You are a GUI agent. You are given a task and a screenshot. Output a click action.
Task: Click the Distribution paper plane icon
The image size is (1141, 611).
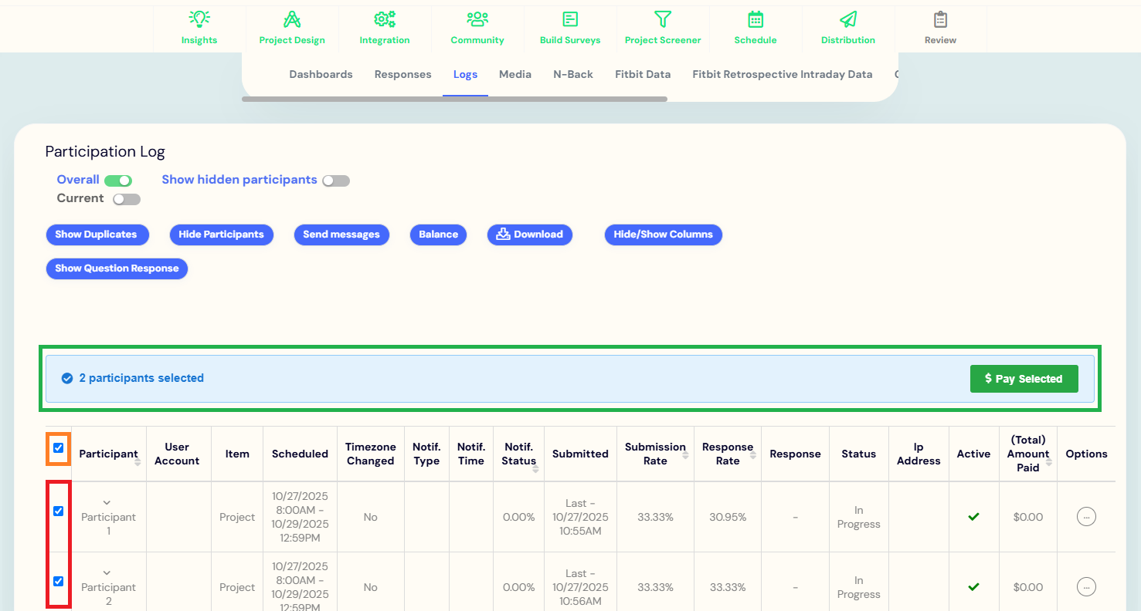[x=848, y=20]
